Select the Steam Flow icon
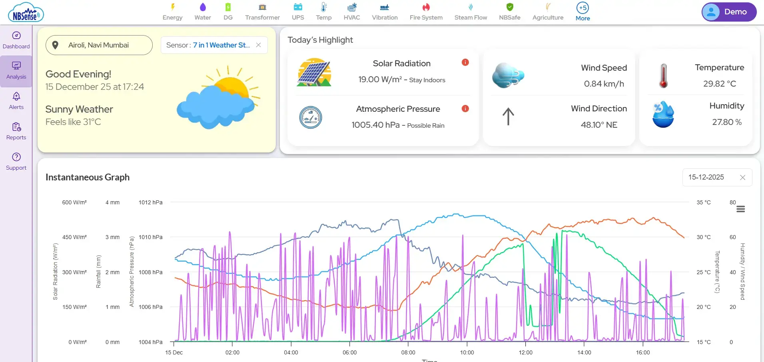The image size is (764, 362). 471,11
